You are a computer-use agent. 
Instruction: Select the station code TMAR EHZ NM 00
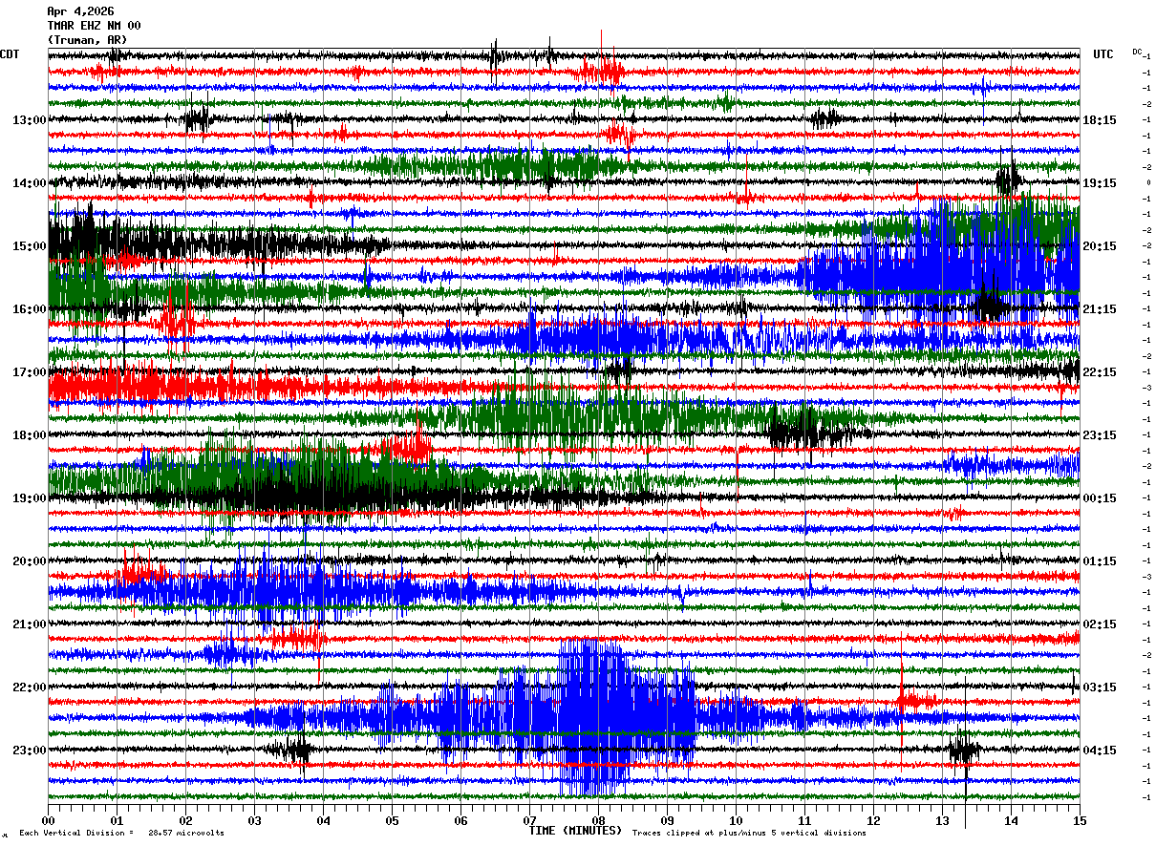[x=94, y=25]
